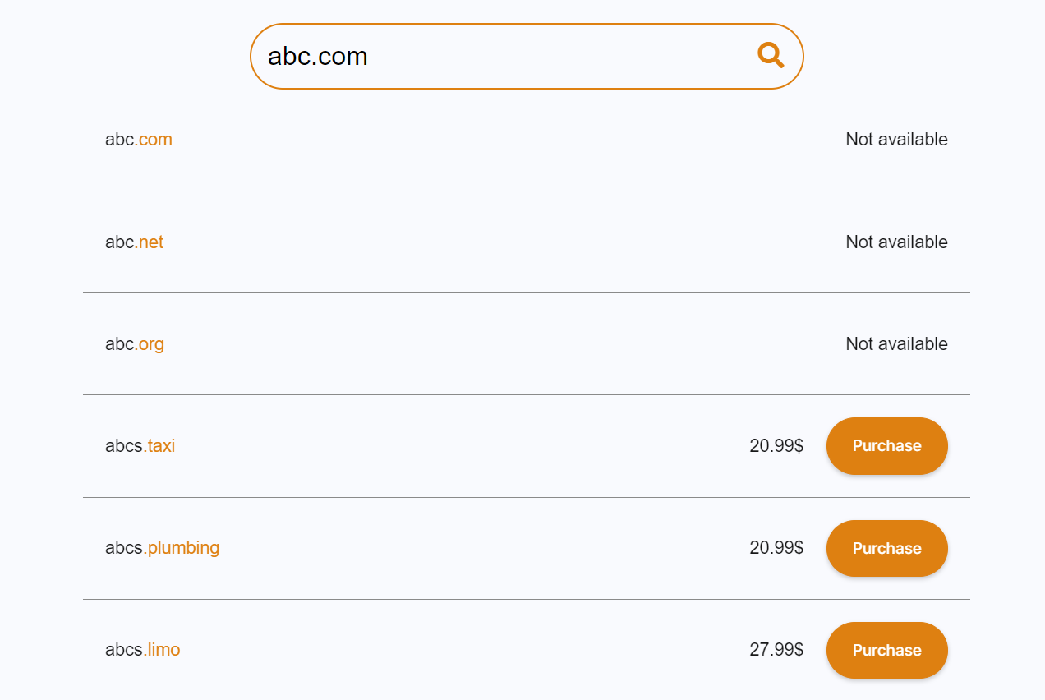Click the orange .limo extension text

(163, 650)
